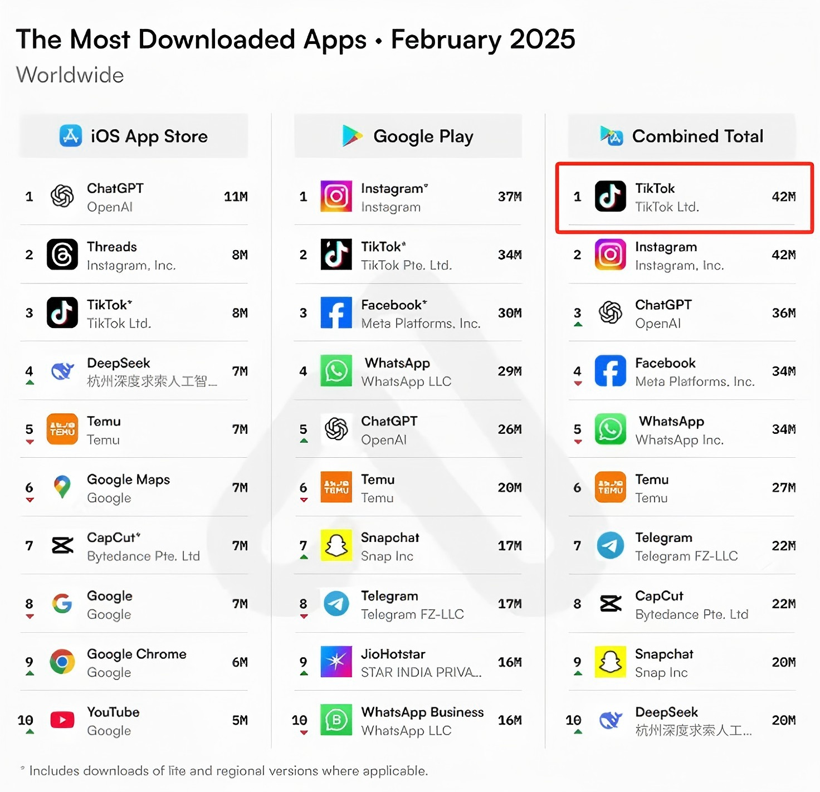
Task: Click the Google Chrome icon
Action: (62, 662)
